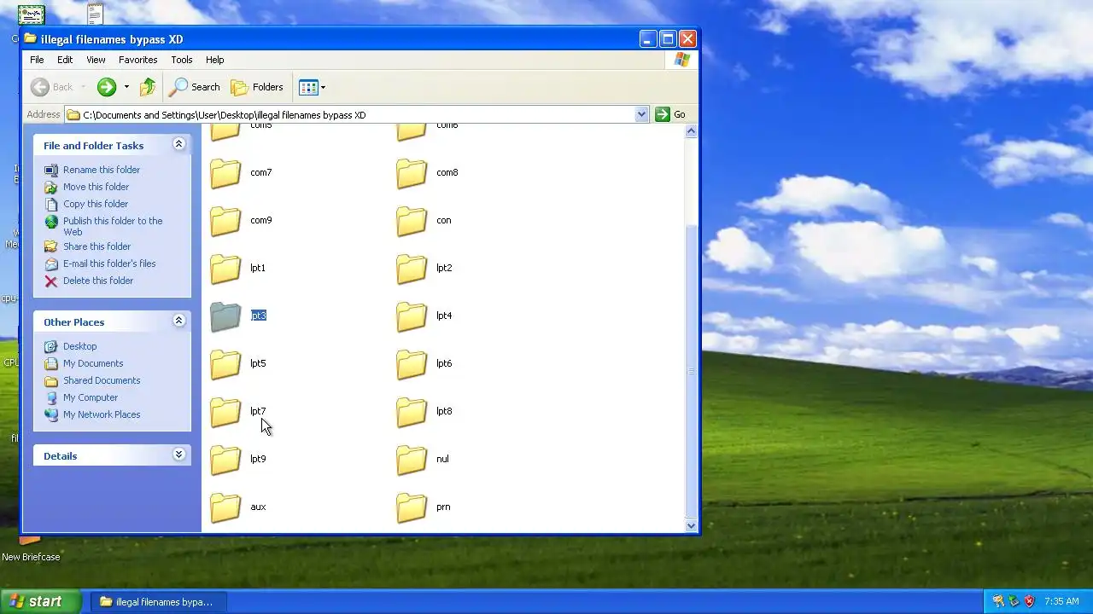The image size is (1093, 614).
Task: Click the illegal filenames taskbar button
Action: point(157,601)
